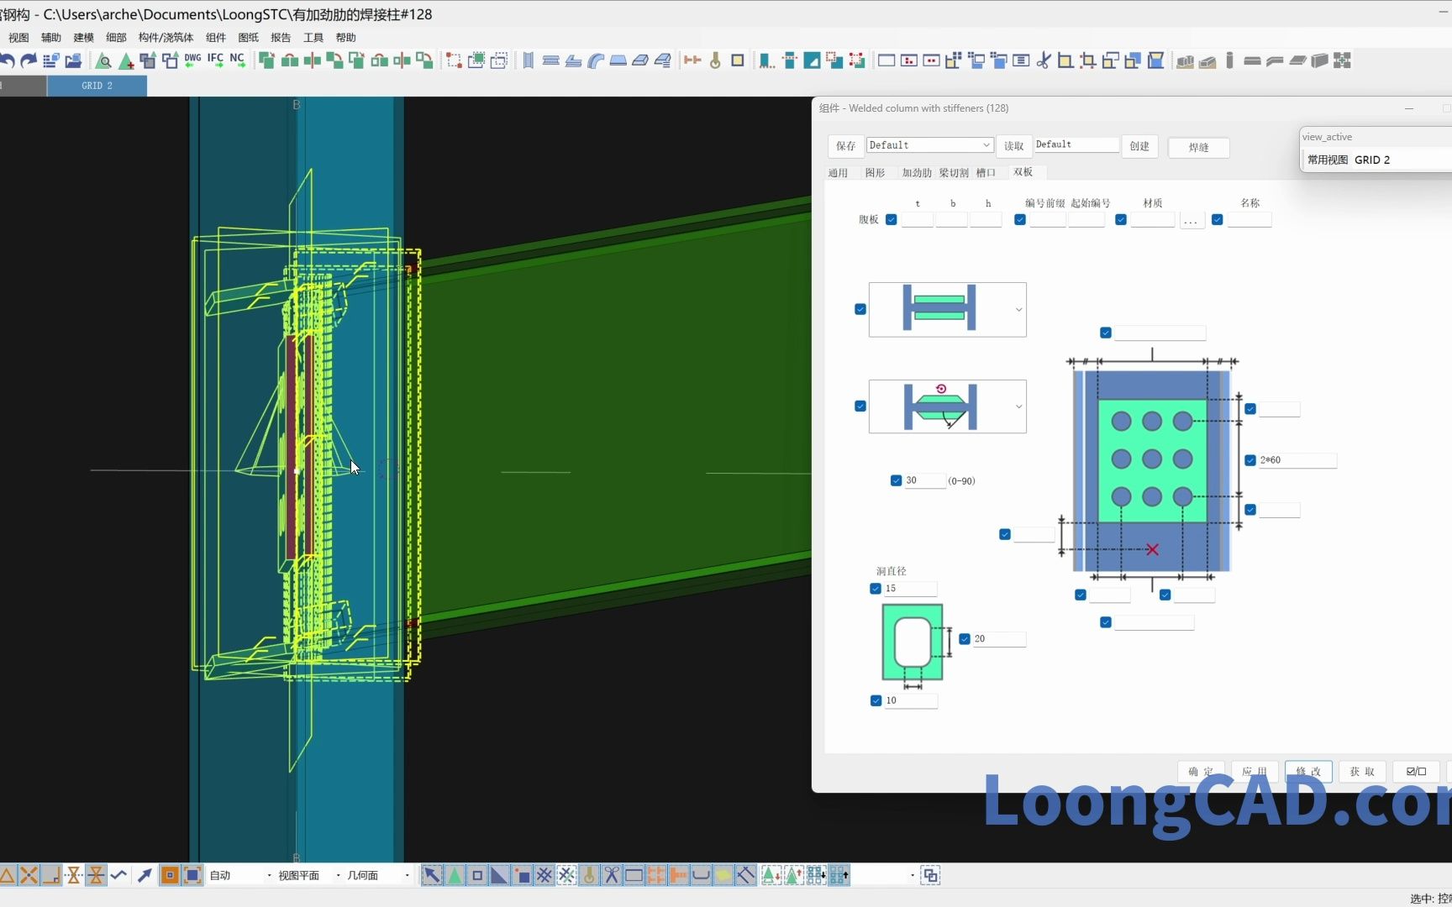Click the zoom view magnifier icon
This screenshot has width=1452, height=907.
pos(103,60)
